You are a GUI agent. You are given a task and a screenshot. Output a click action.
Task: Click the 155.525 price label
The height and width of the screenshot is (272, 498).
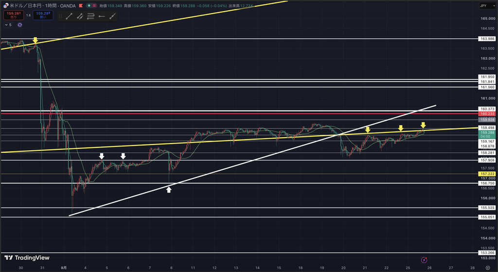[487, 208]
